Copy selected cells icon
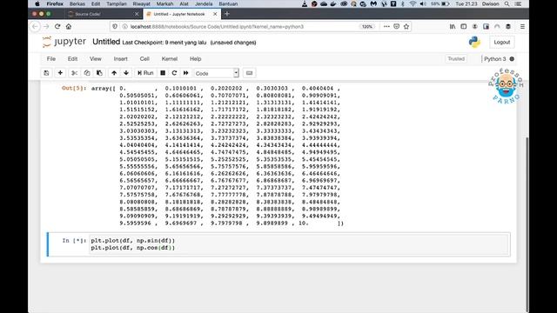Screen dimensions: 557x313 pyautogui.click(x=87, y=73)
